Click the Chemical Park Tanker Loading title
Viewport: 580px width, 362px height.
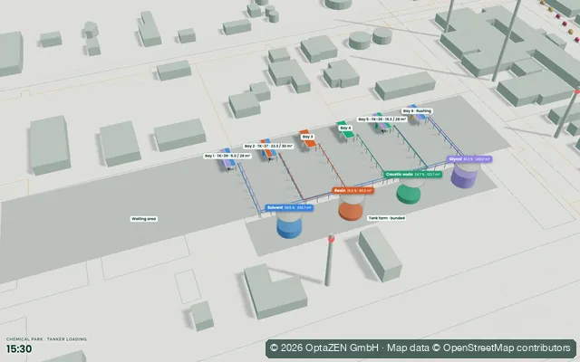[46, 338]
